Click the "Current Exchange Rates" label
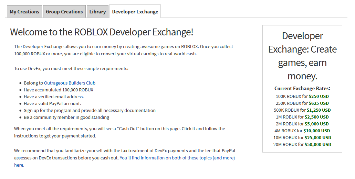Image resolution: width=355 pixels, height=179 pixels. pos(302,88)
